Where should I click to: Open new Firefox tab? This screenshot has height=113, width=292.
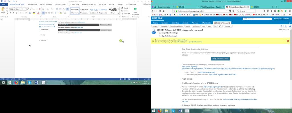tap(277, 7)
